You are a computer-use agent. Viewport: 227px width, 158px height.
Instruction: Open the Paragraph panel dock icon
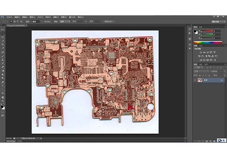coord(190,49)
